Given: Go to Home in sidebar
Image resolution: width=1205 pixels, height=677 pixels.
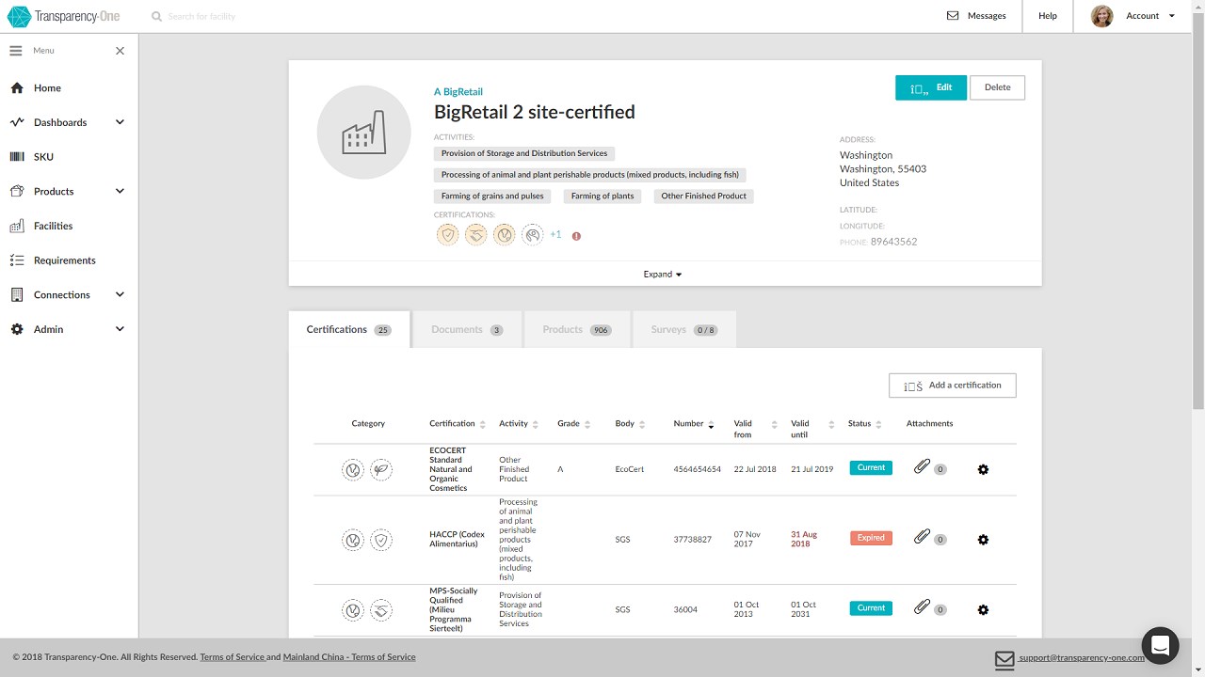Looking at the screenshot, I should tap(47, 88).
